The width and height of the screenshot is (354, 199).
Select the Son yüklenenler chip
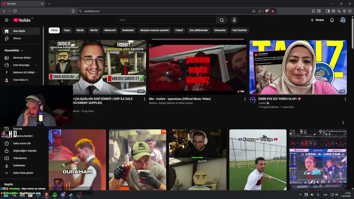(x=199, y=30)
